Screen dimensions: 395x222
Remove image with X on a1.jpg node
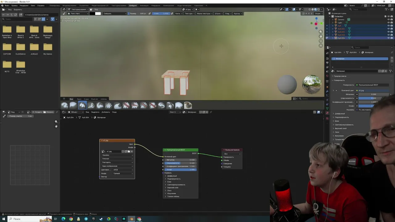[132, 151]
